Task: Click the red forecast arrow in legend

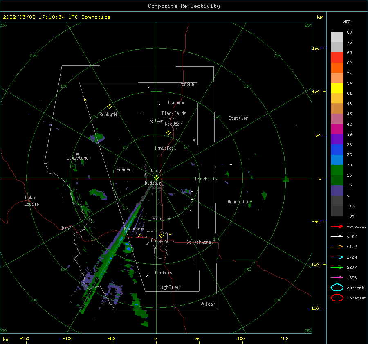Action: pos(337,226)
